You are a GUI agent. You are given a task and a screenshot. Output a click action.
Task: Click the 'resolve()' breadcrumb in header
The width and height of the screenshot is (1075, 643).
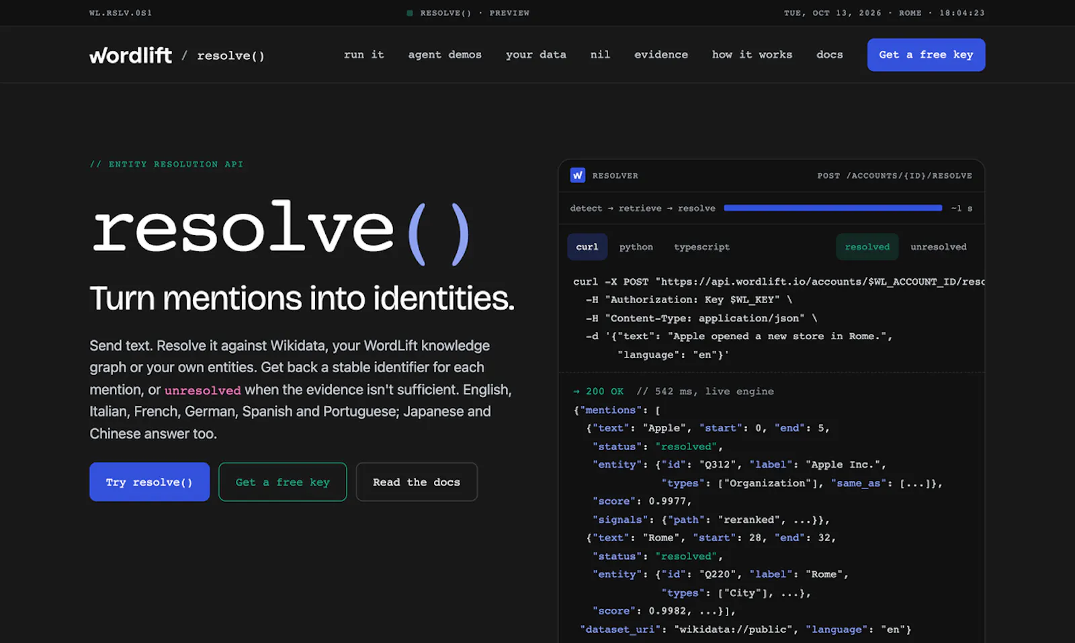tap(230, 56)
